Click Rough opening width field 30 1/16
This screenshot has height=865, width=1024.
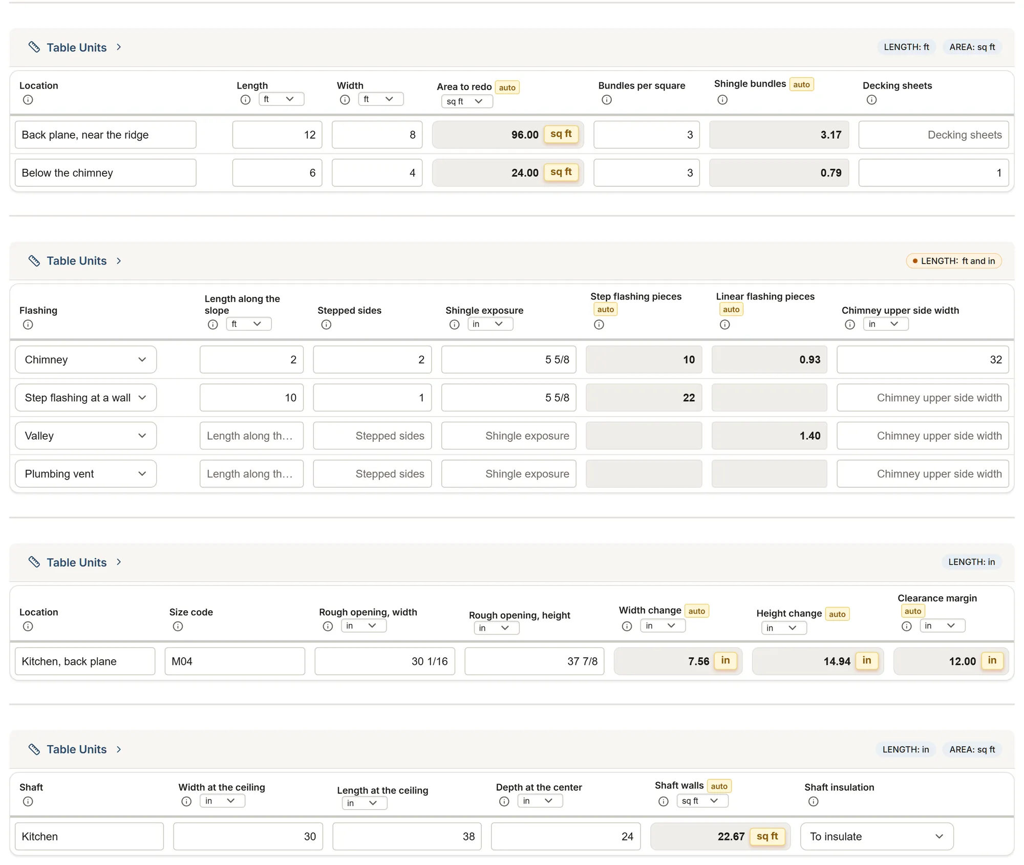point(385,661)
